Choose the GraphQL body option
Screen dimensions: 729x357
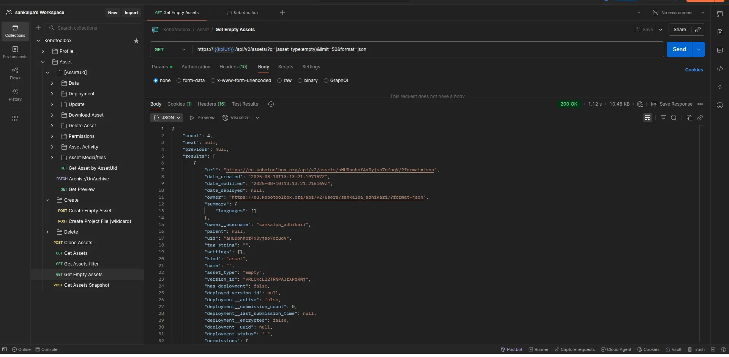tap(326, 81)
